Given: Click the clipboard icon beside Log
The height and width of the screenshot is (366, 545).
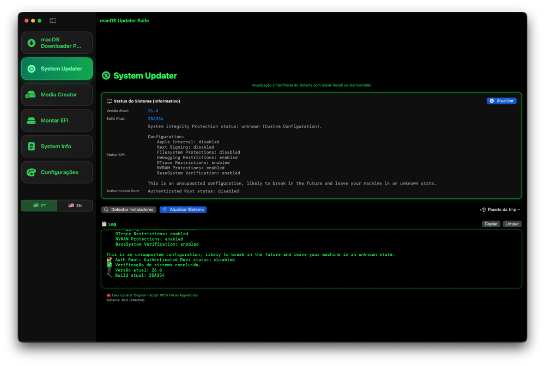Looking at the screenshot, I should pyautogui.click(x=104, y=224).
